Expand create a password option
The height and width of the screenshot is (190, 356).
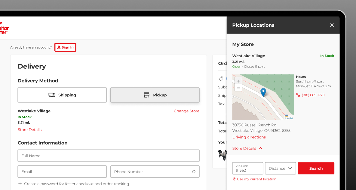point(74,184)
